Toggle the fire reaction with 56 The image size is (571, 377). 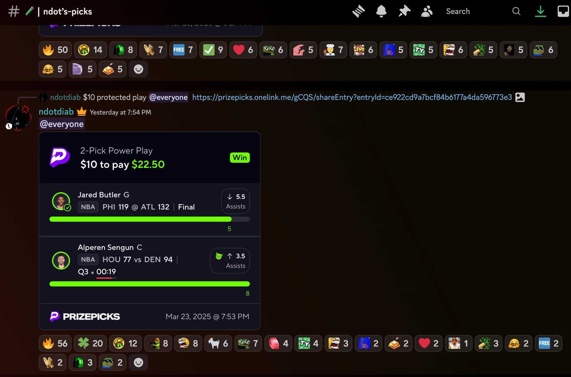(55, 343)
